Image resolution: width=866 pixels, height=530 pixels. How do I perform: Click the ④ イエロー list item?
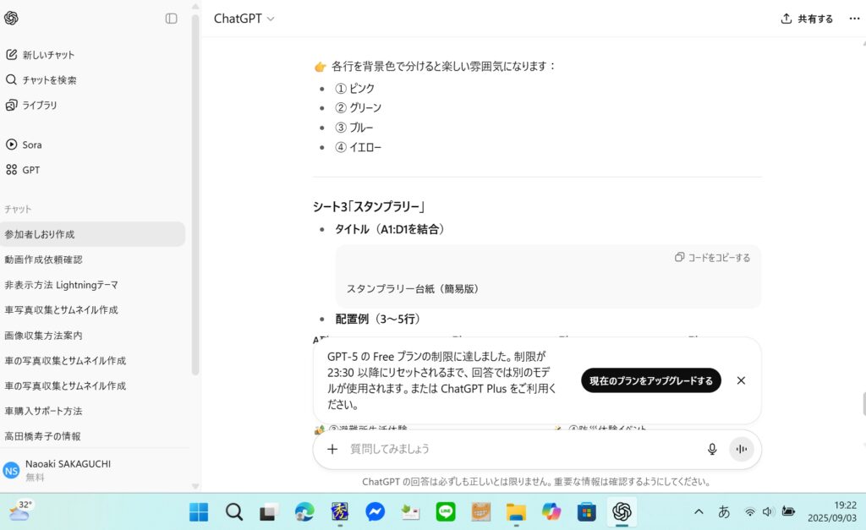pyautogui.click(x=358, y=147)
